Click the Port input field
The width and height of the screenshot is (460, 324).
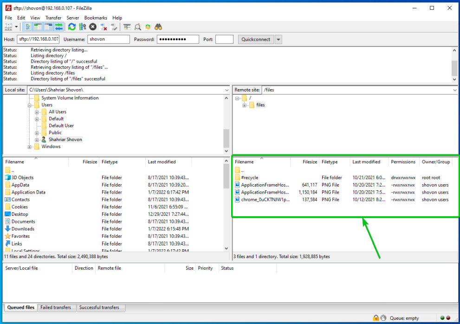click(x=224, y=39)
